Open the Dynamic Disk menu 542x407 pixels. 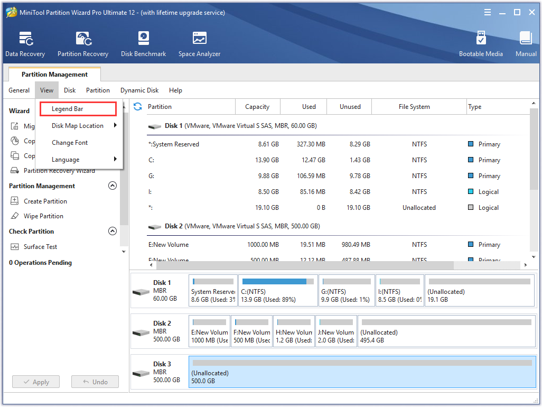pyautogui.click(x=139, y=90)
